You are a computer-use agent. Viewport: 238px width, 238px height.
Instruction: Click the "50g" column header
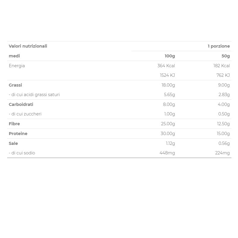click(x=226, y=56)
